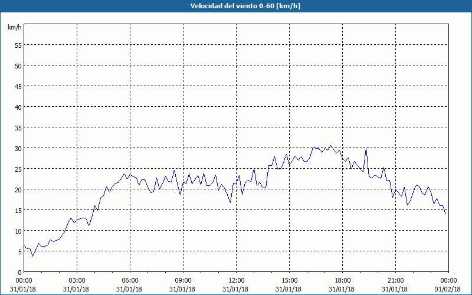Click the 35 y-axis label
The image size is (472, 295).
(18, 127)
